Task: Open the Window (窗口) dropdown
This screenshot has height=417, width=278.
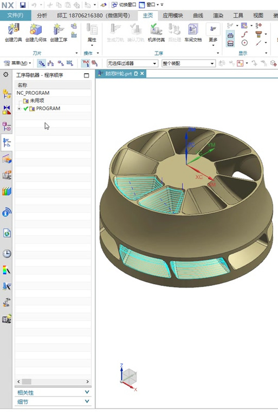Action: click(x=150, y=5)
